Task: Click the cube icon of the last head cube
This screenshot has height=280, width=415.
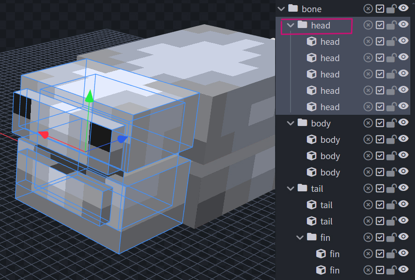Action: [x=312, y=107]
